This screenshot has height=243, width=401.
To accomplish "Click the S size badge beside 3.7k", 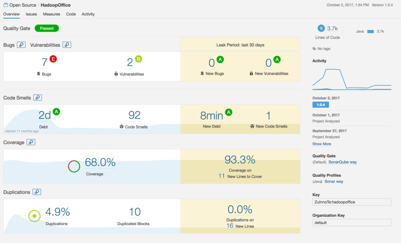I will click(321, 28).
